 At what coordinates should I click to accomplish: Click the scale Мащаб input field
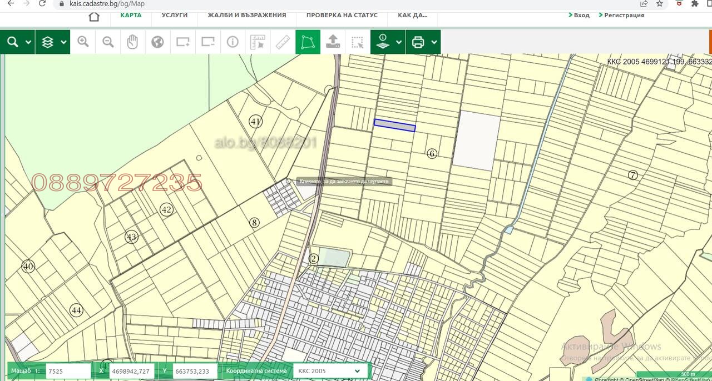pos(68,371)
